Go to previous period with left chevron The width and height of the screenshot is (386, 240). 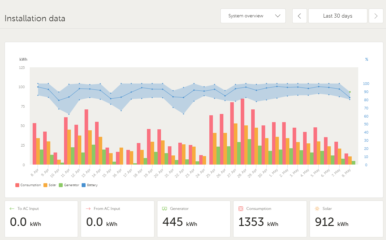click(299, 16)
